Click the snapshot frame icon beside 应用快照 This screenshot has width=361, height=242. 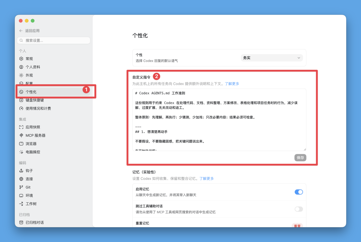point(21,127)
